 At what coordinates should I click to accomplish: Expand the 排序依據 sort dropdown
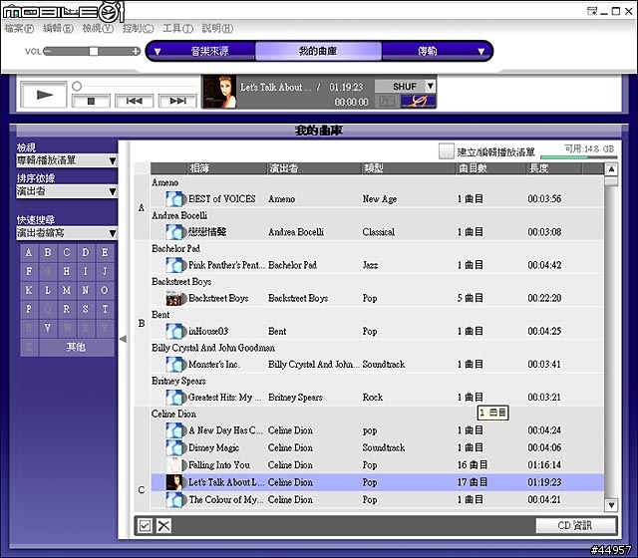pyautogui.click(x=113, y=191)
